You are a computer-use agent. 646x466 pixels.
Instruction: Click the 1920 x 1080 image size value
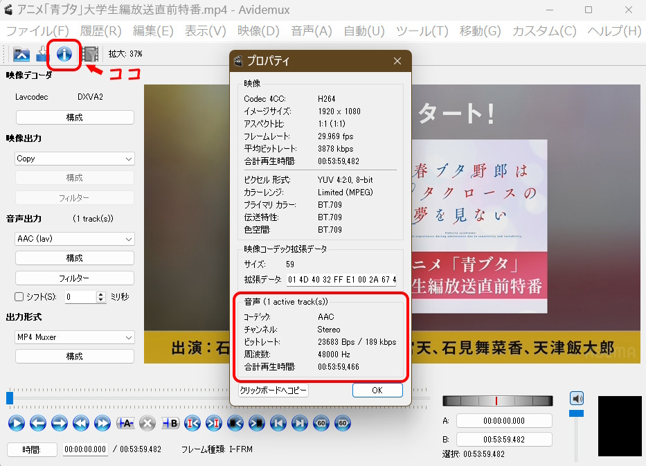(339, 111)
